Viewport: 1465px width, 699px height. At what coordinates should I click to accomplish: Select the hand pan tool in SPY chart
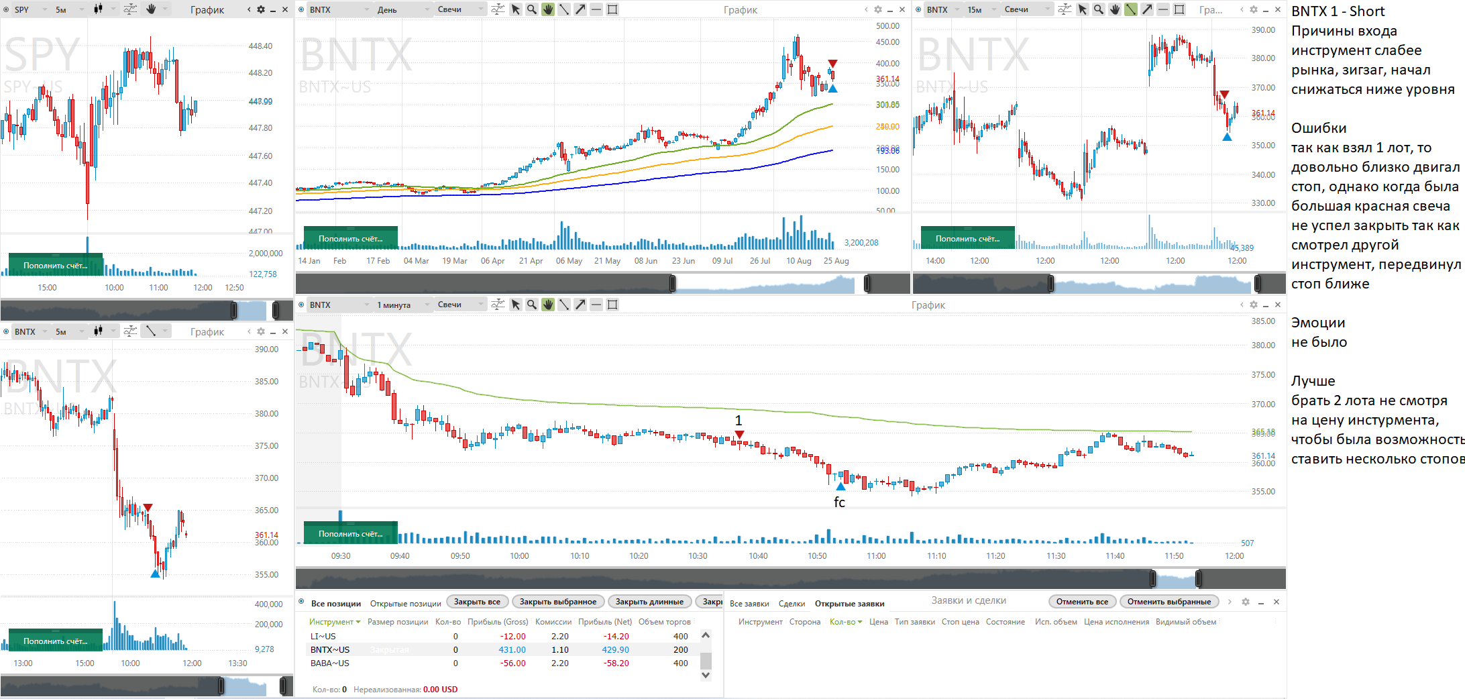click(x=151, y=9)
